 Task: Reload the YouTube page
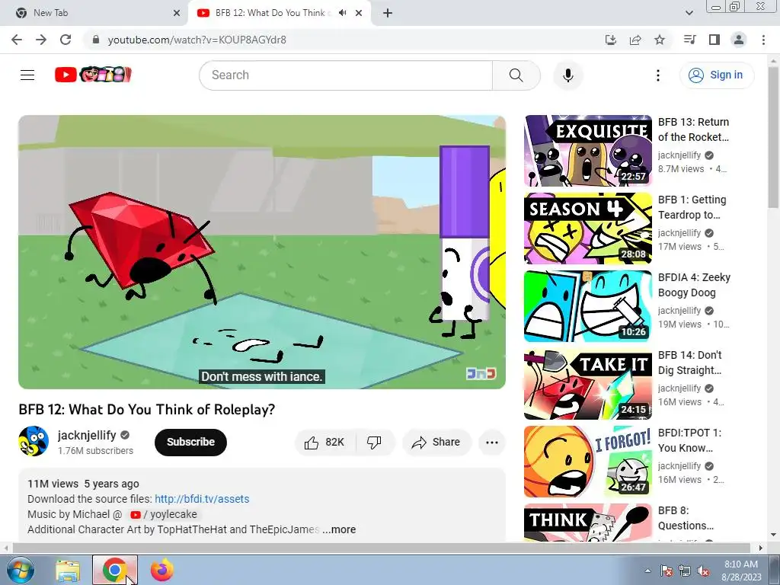(x=66, y=40)
